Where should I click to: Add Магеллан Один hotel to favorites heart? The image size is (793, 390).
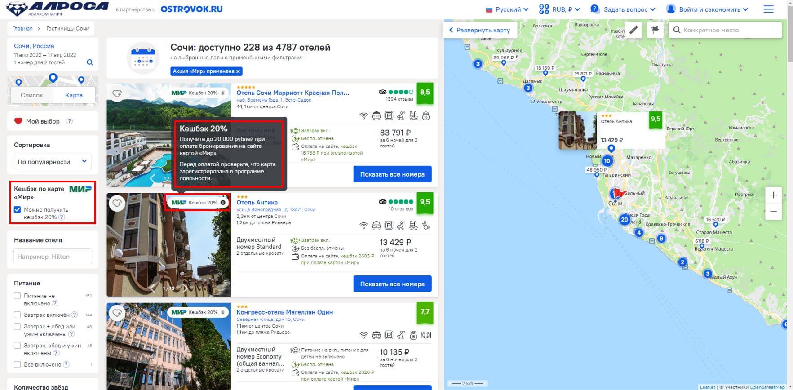click(x=117, y=313)
